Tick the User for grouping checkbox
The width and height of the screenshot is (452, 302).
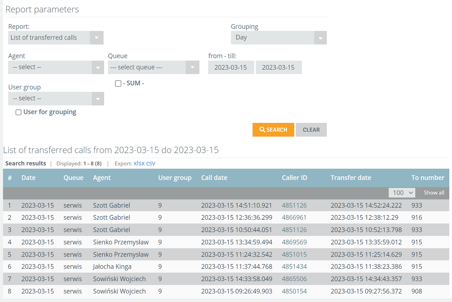click(x=18, y=112)
